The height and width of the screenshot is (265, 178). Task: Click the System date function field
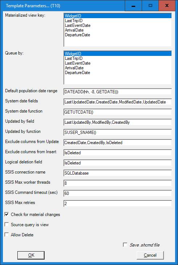coord(117,112)
